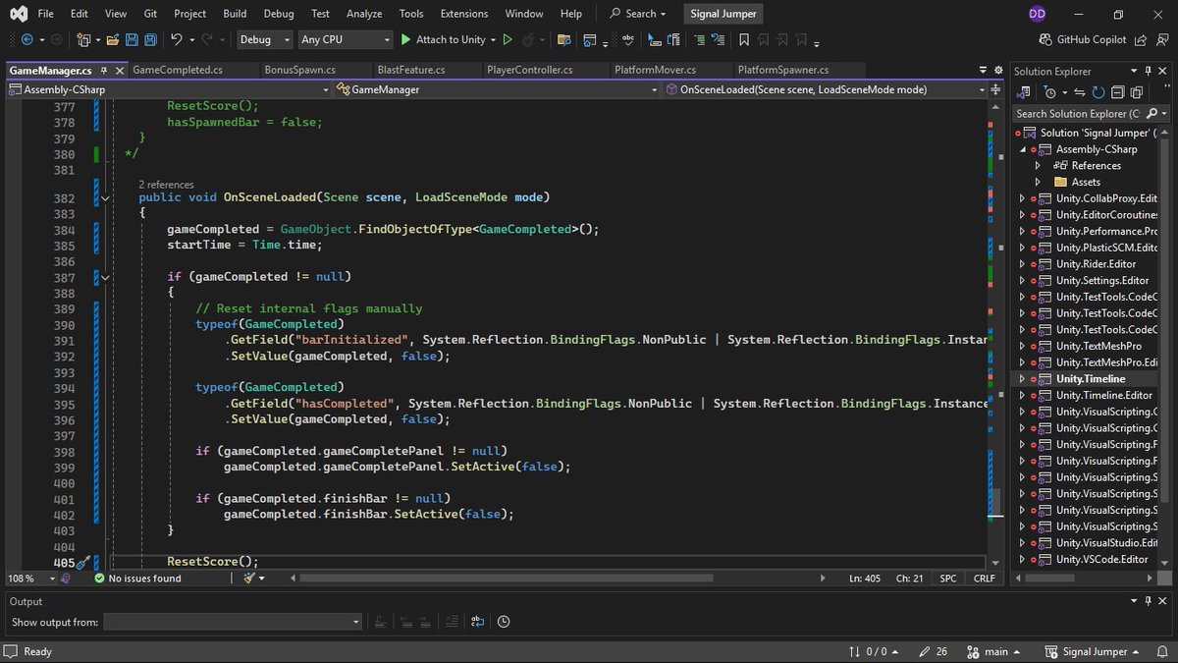
Task: Click the Search button in title bar
Action: (x=638, y=14)
